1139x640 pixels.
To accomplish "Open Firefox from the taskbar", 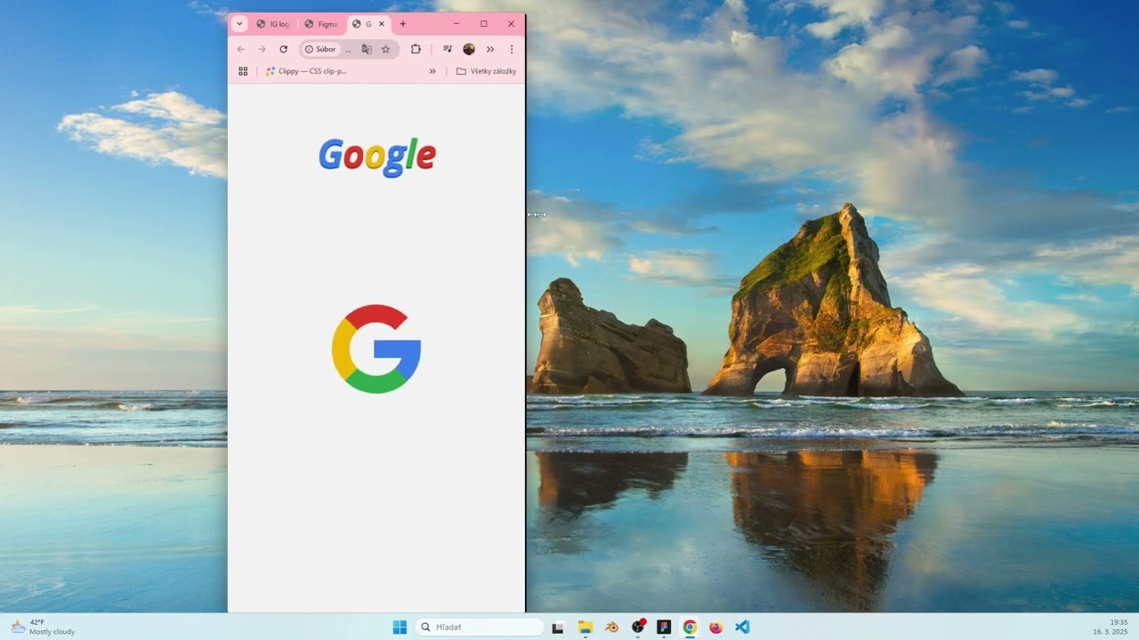I will pos(715,627).
